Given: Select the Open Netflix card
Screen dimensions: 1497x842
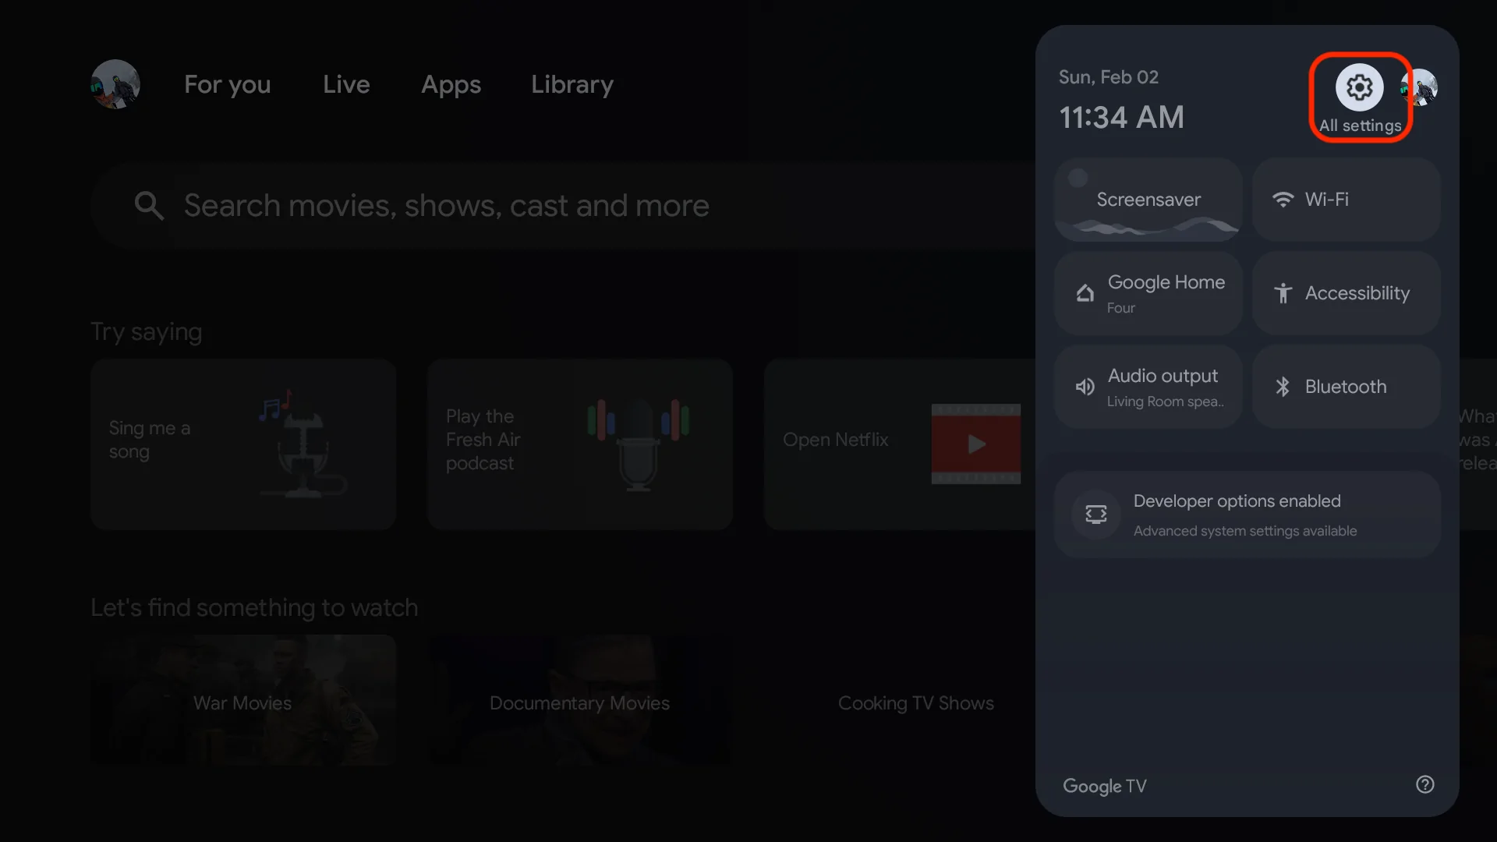Looking at the screenshot, I should tap(900, 444).
